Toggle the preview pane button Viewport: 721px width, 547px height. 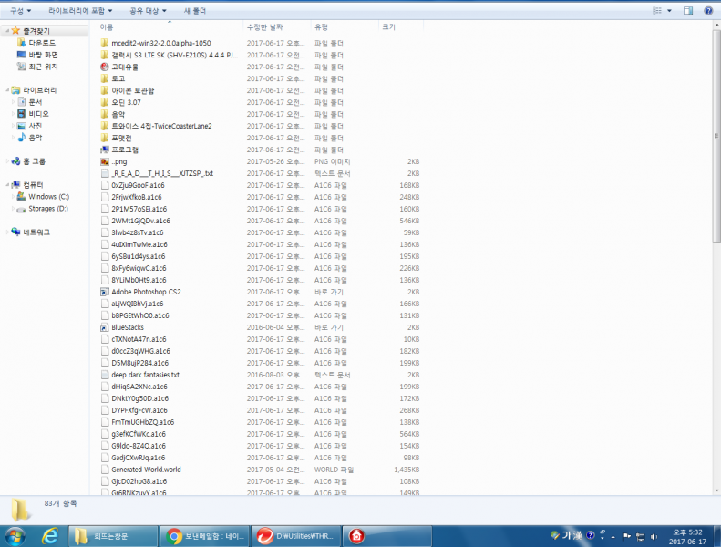(688, 10)
